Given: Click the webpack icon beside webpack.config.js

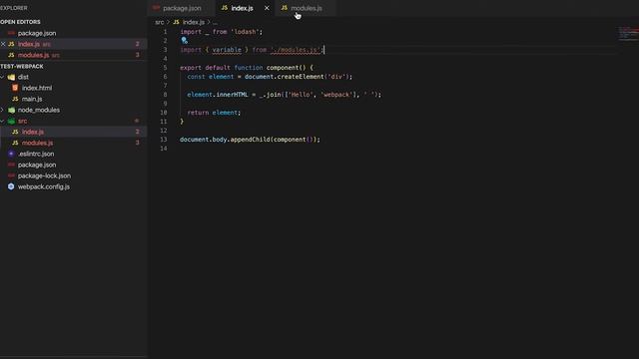Looking at the screenshot, I should point(11,186).
